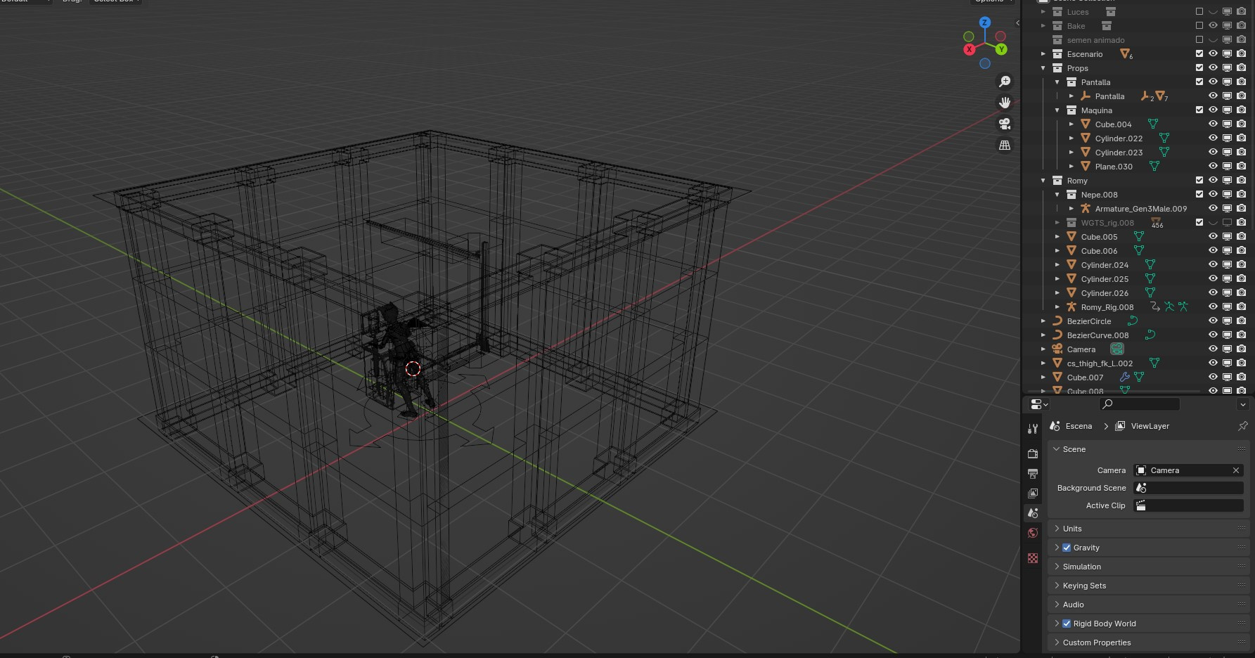Open the View Layer properties tab
Viewport: 1255px width, 658px height.
(x=1033, y=493)
